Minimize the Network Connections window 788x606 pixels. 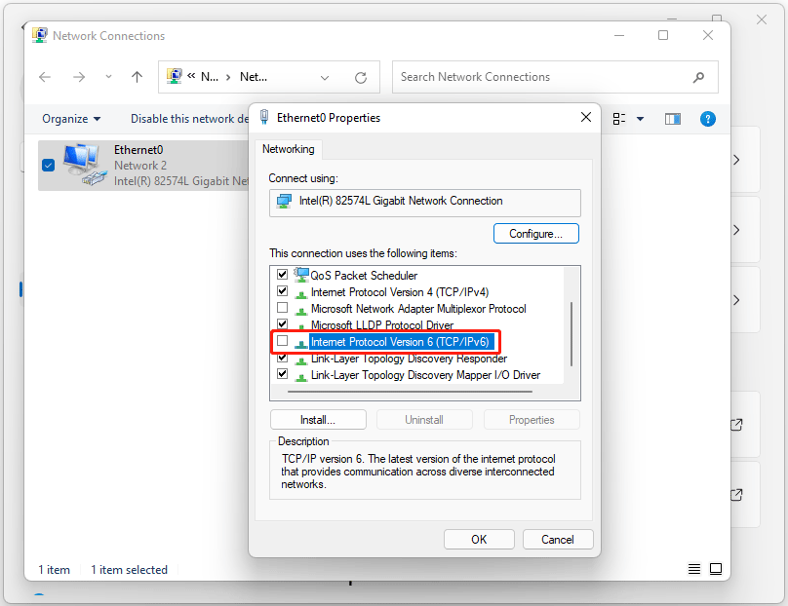click(x=619, y=36)
